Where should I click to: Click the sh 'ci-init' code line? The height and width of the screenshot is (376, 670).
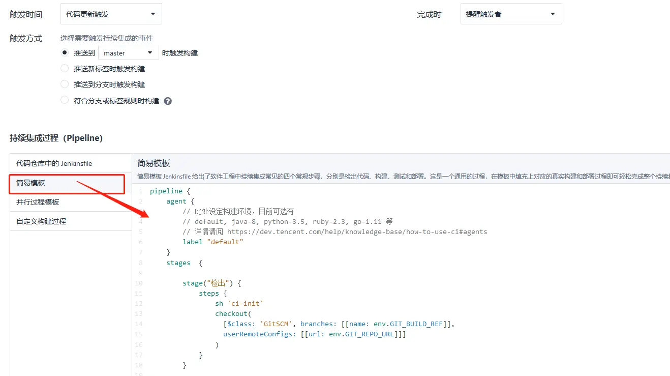(239, 303)
